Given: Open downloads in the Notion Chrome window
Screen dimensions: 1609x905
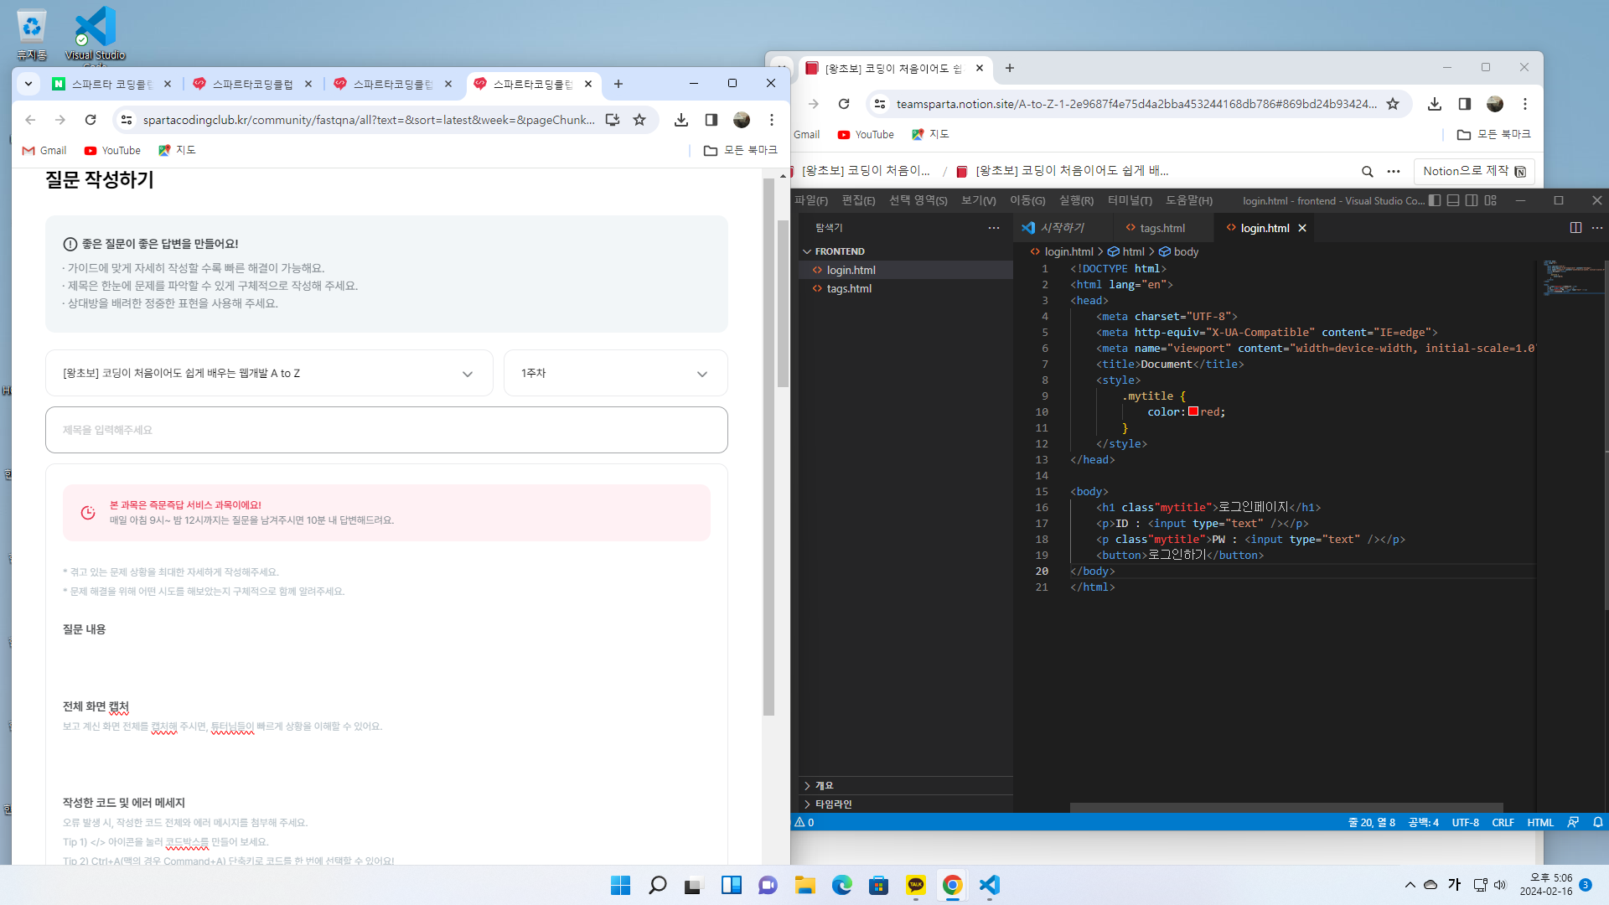Looking at the screenshot, I should click(x=1435, y=104).
